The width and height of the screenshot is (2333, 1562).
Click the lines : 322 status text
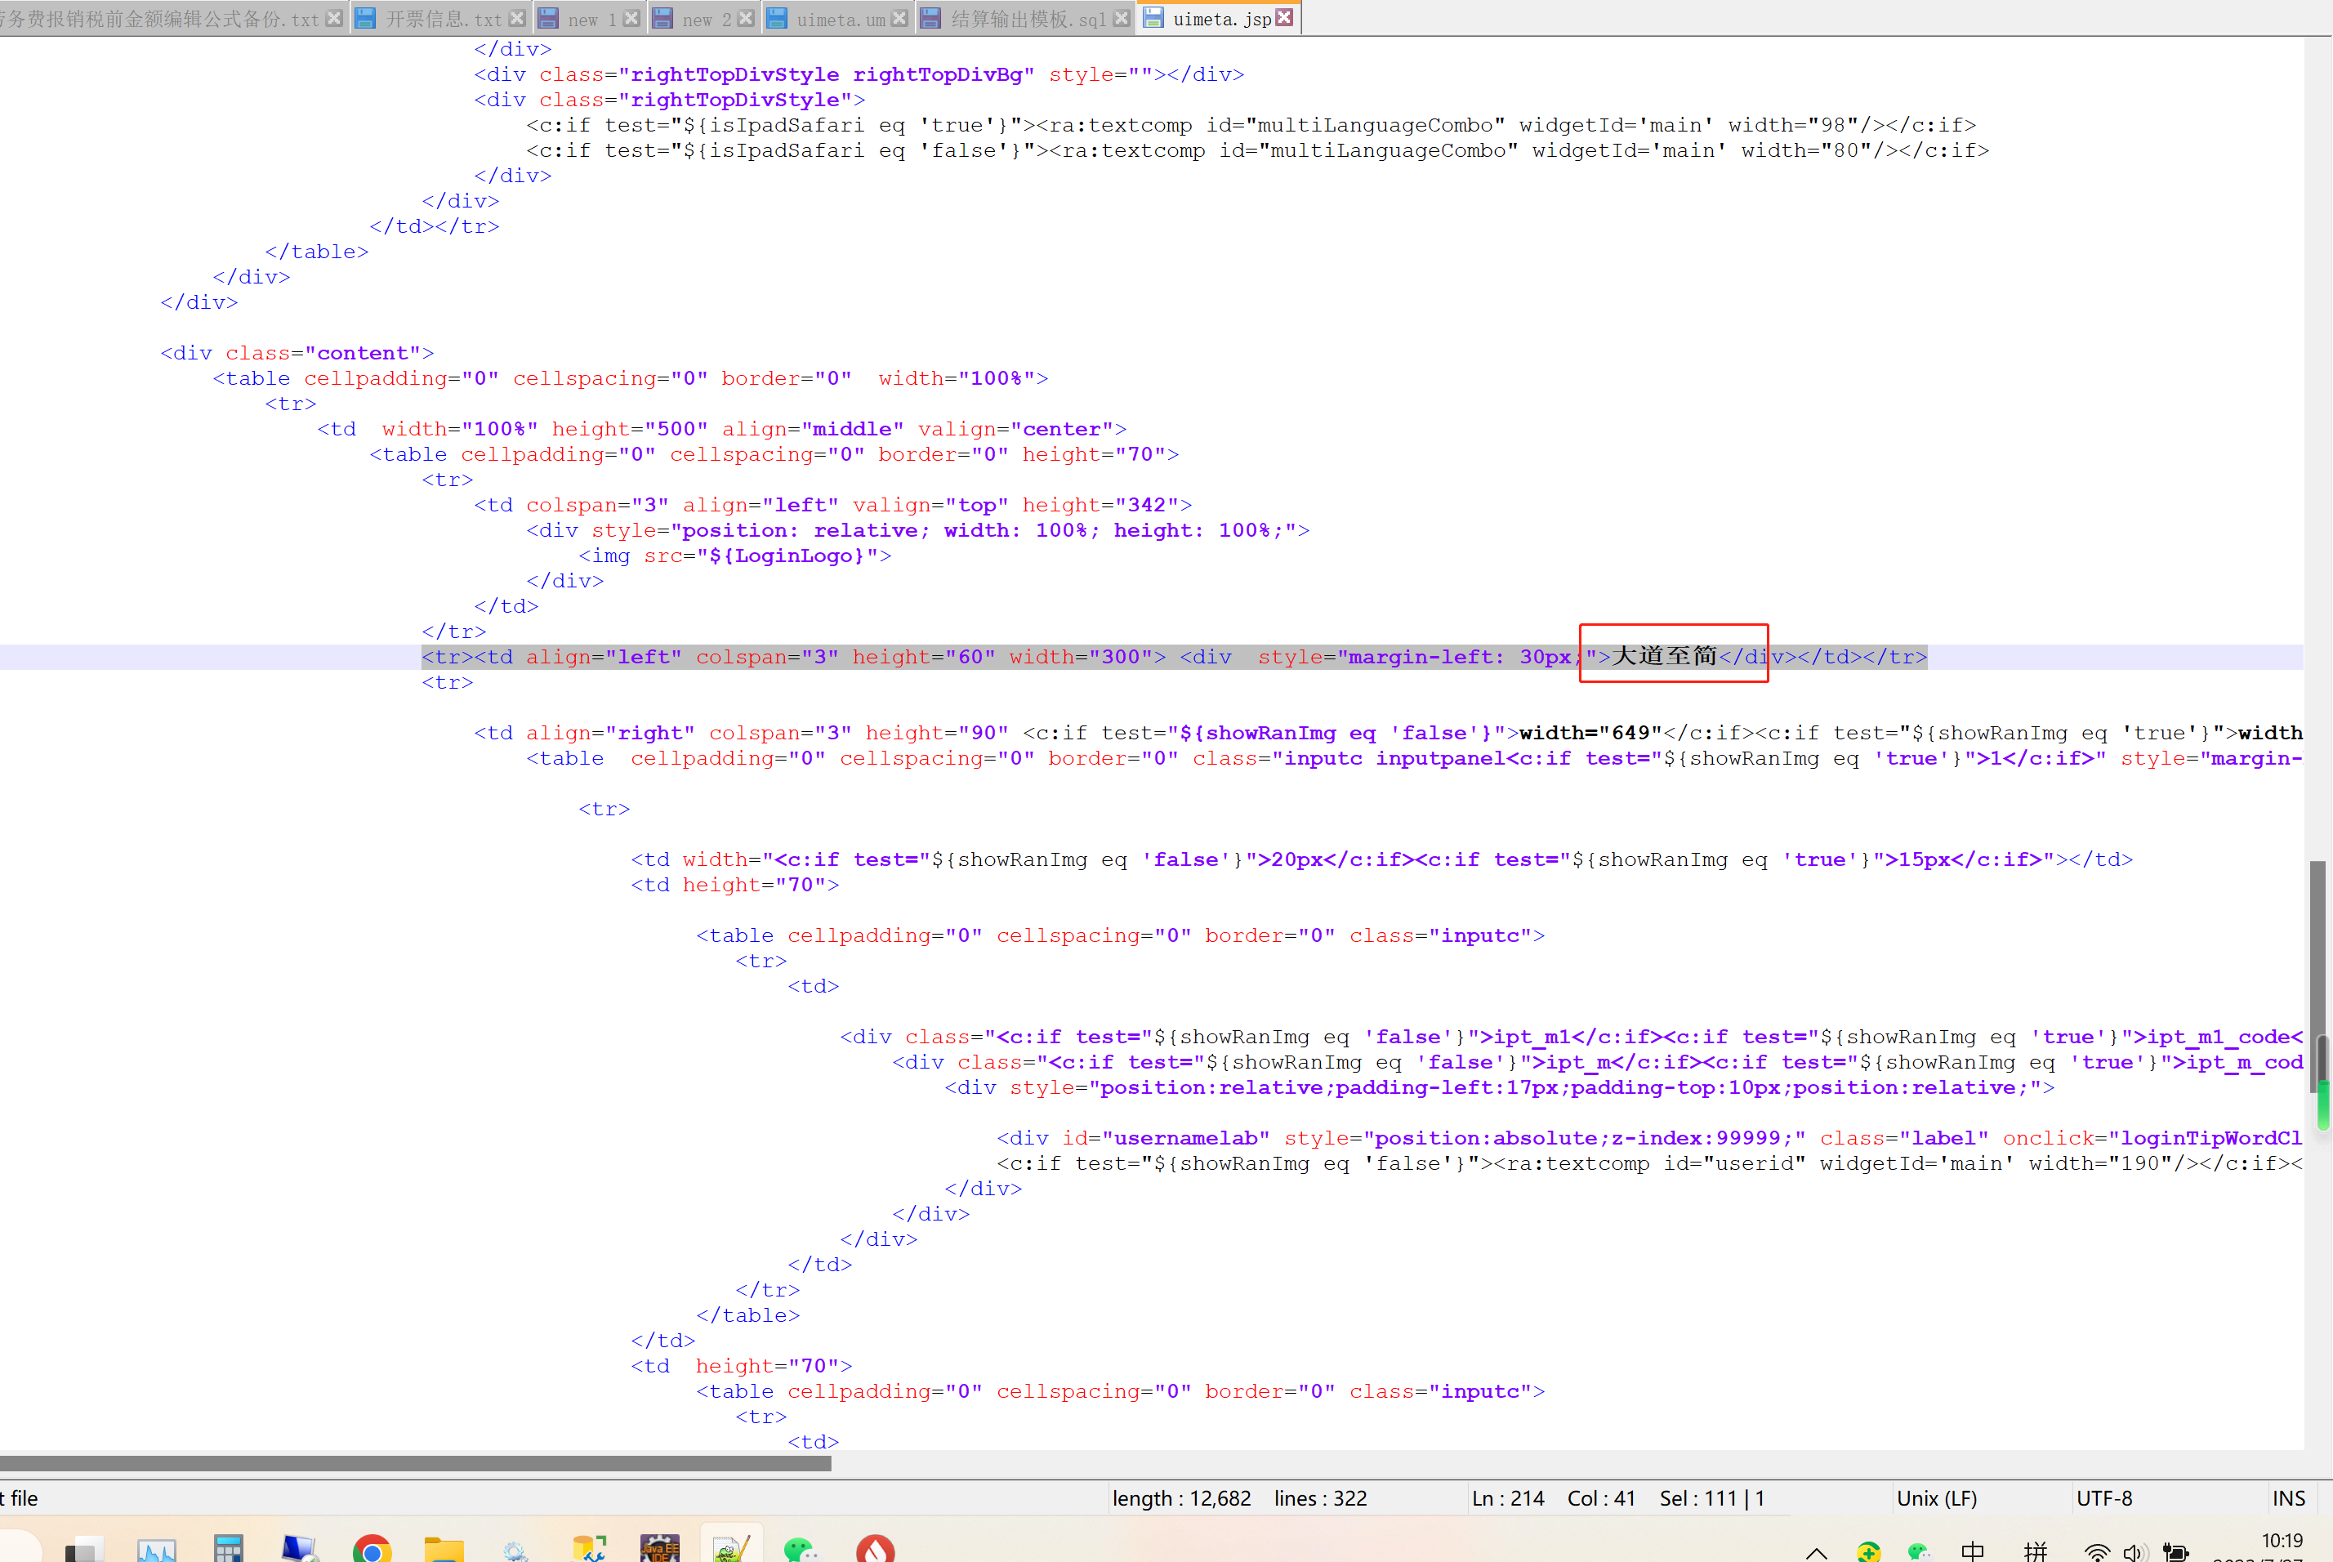pyautogui.click(x=1320, y=1498)
